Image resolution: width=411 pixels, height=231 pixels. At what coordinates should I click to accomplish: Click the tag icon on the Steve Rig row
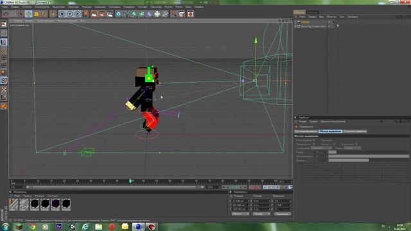[x=338, y=26]
